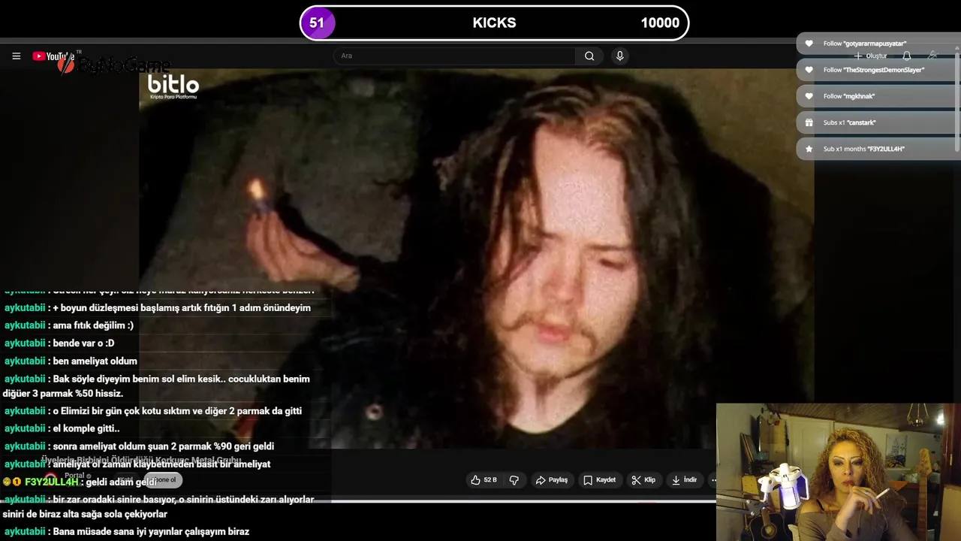Focus the 'Ara' search field
The height and width of the screenshot is (541, 961).
[x=455, y=56]
